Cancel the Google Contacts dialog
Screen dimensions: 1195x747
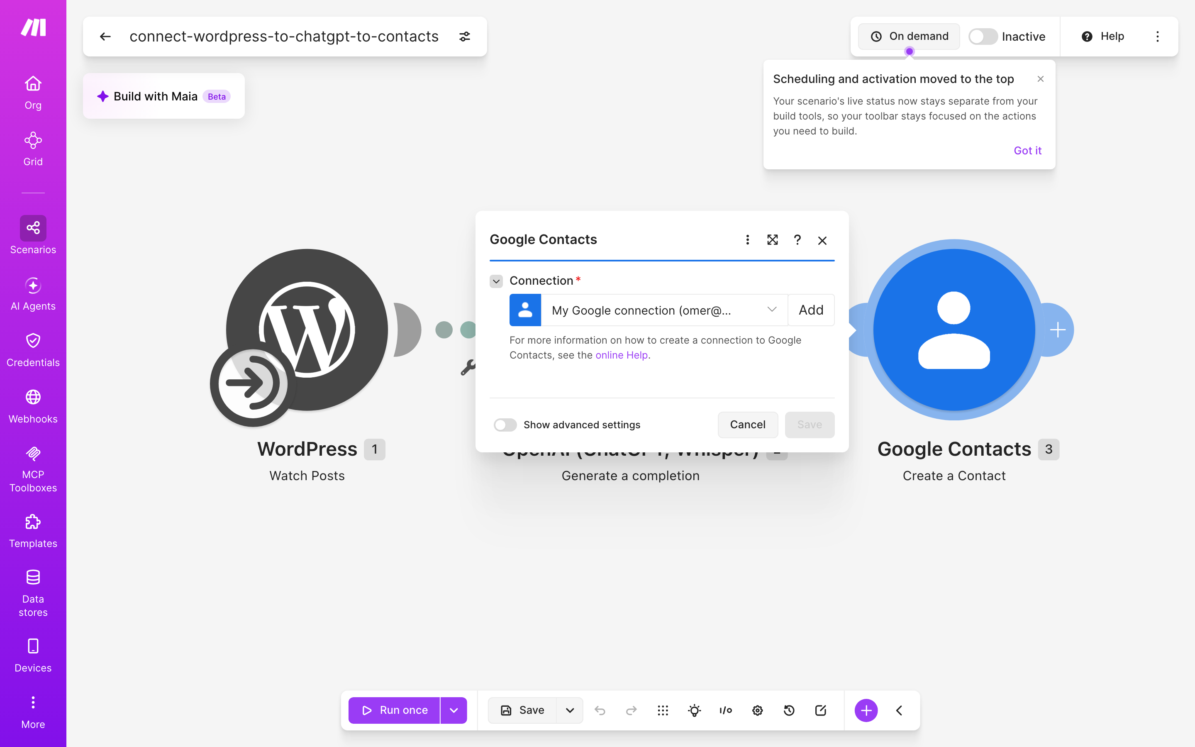[748, 425]
